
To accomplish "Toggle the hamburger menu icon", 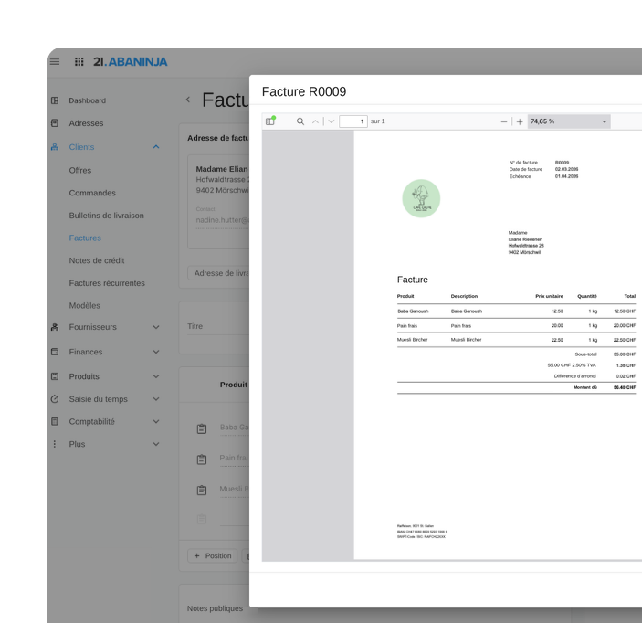I will tap(55, 62).
